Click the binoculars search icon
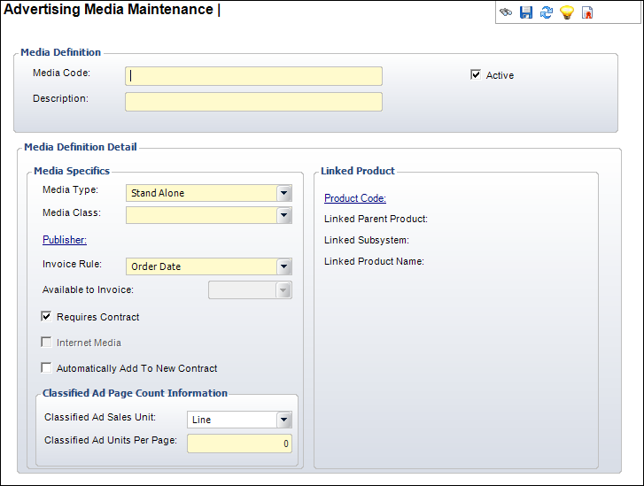 [x=506, y=12]
